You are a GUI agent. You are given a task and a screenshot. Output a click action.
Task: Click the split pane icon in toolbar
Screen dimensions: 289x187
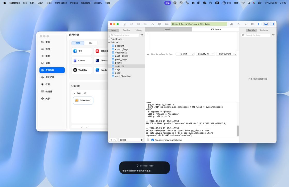pyautogui.click(x=253, y=24)
